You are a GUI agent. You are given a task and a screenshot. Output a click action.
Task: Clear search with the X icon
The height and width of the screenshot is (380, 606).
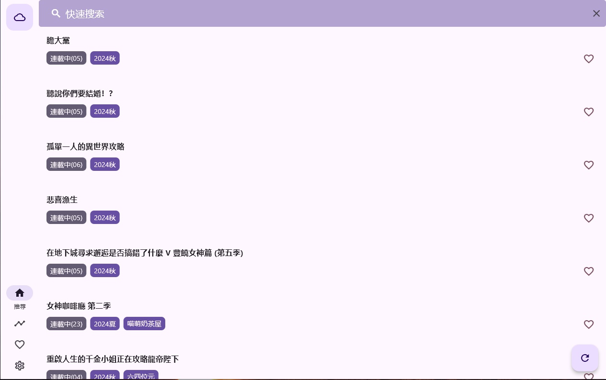(x=596, y=13)
